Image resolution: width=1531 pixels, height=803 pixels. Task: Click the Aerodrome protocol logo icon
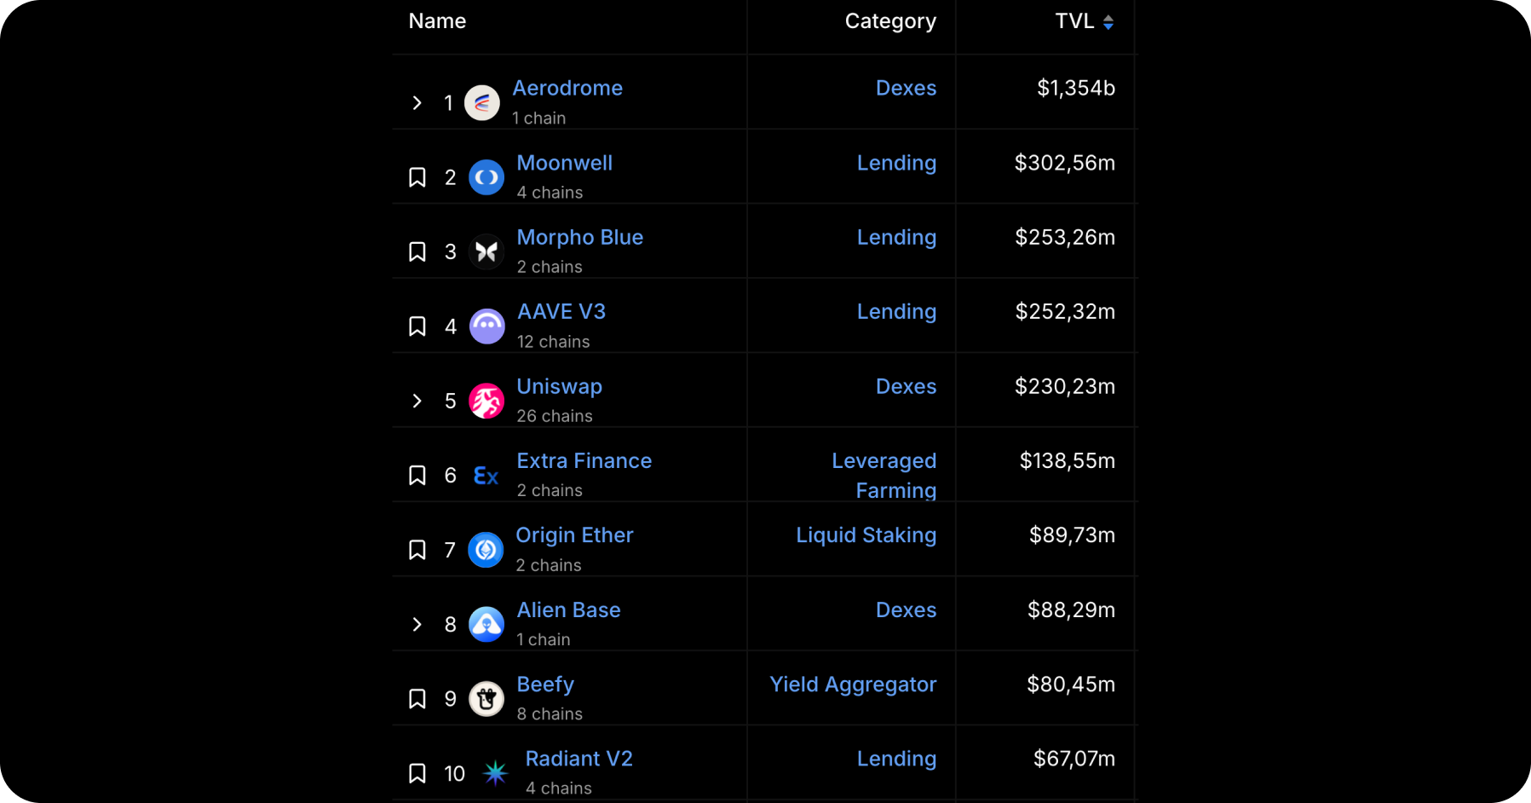point(481,103)
